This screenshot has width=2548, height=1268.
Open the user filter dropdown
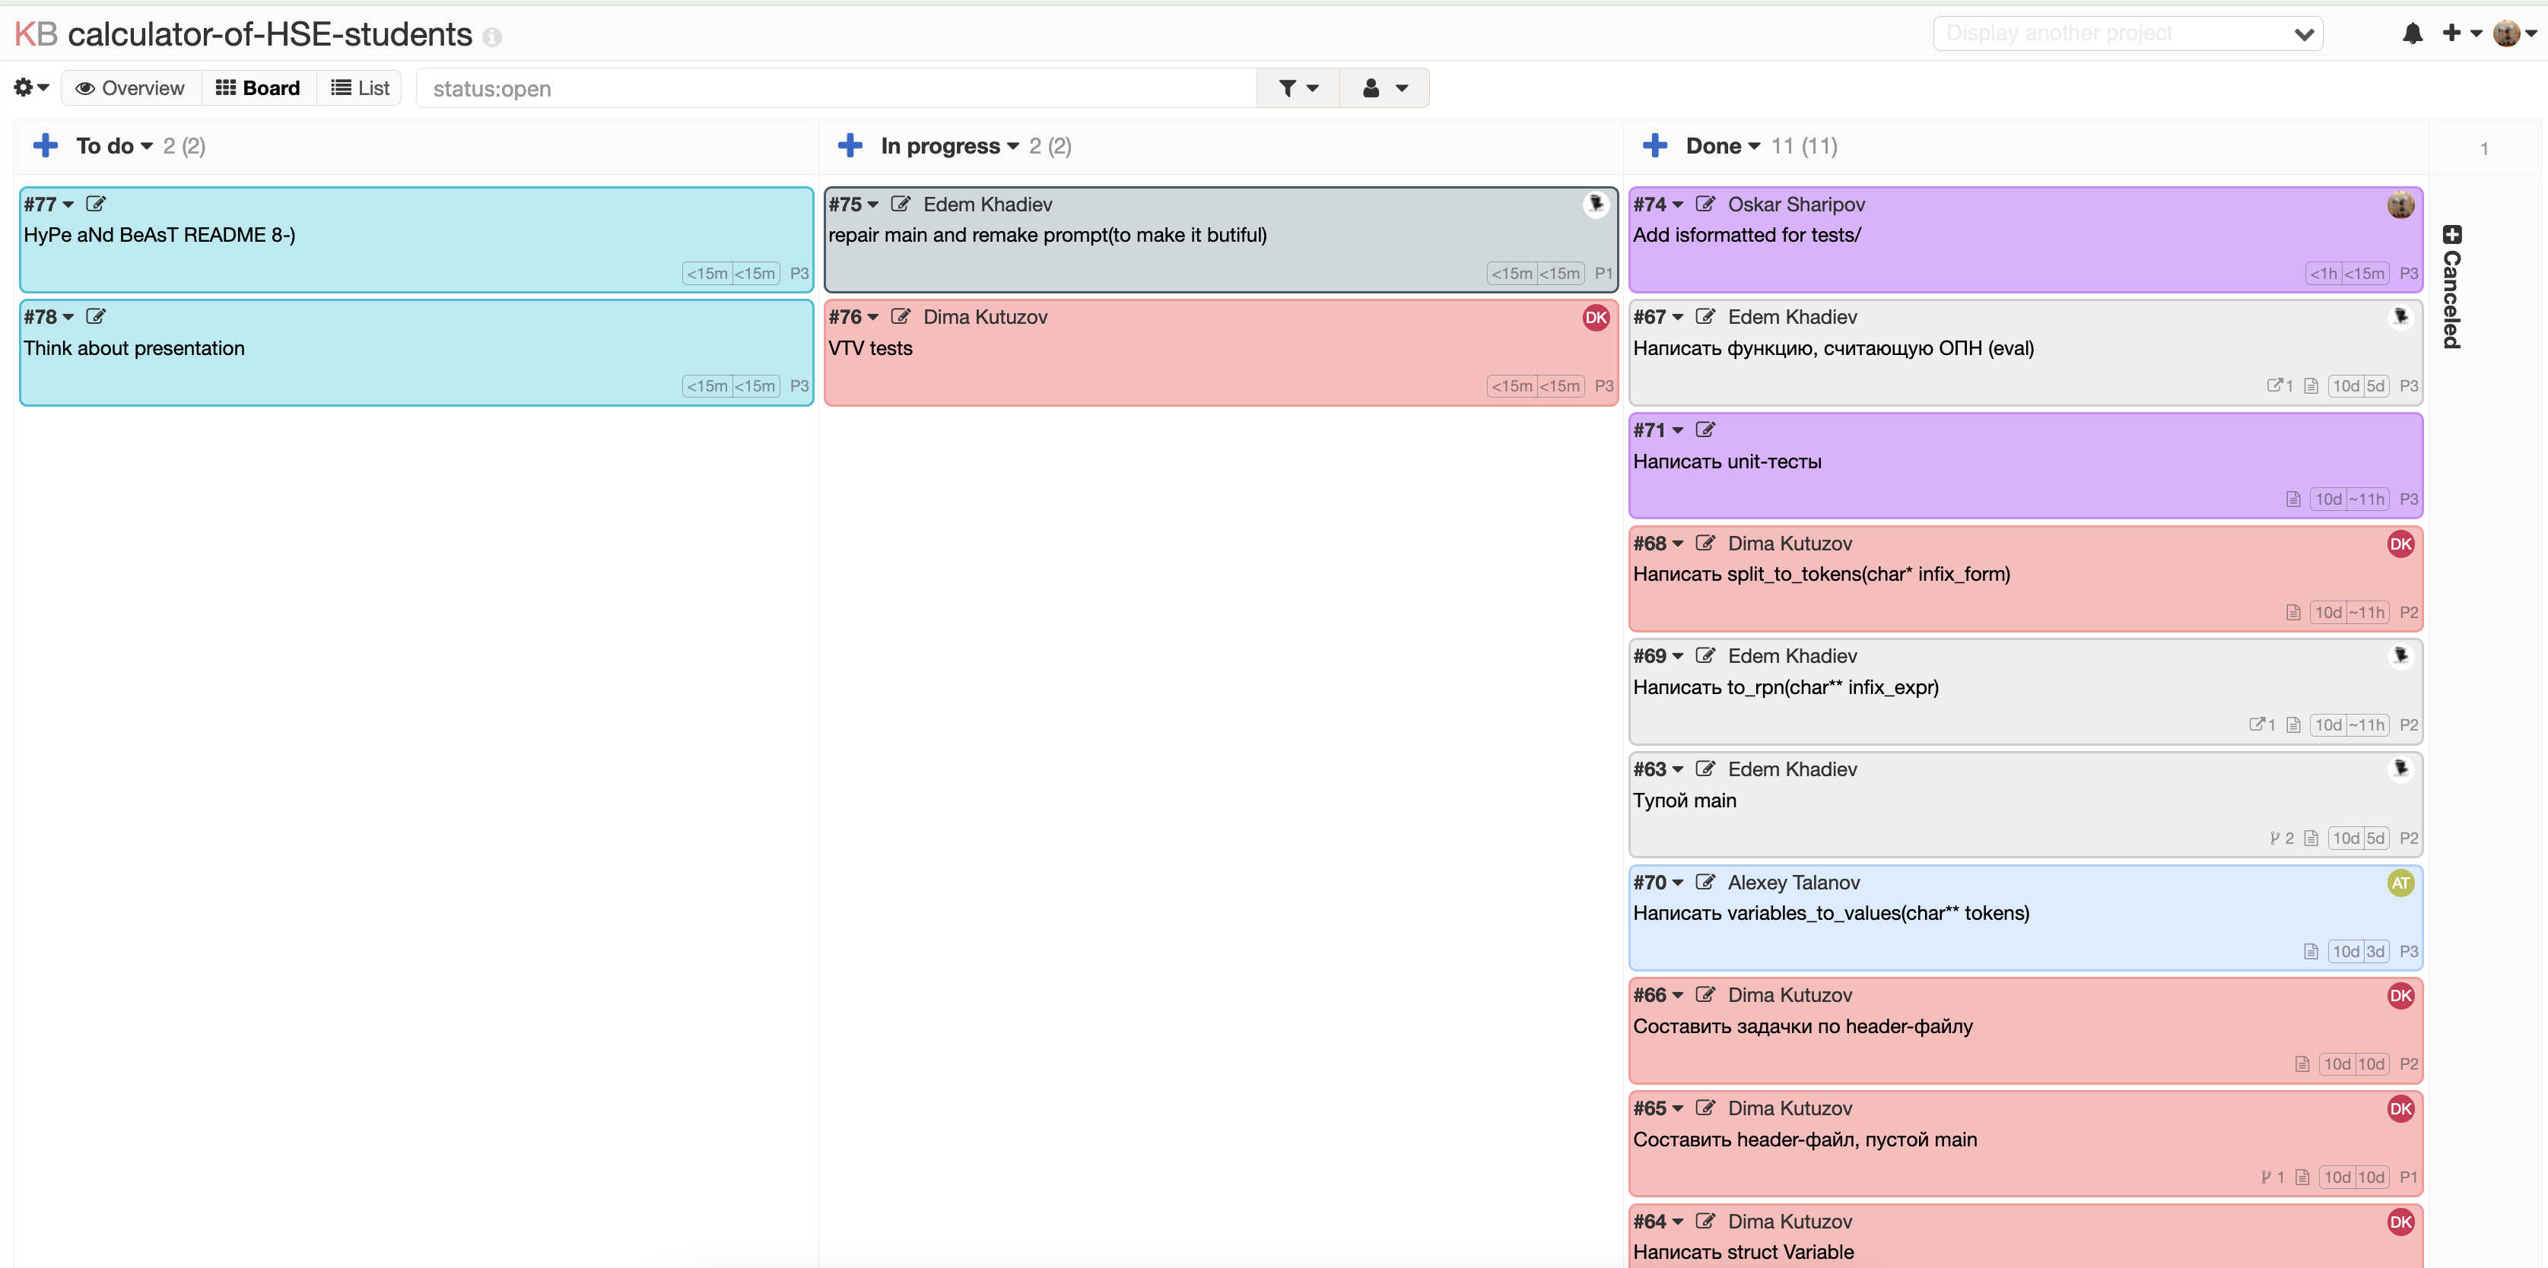1384,88
